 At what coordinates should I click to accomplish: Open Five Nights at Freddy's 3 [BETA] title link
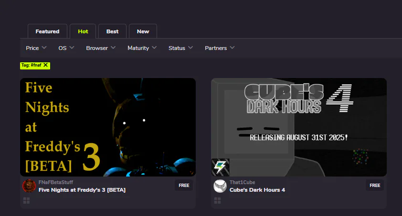(x=82, y=190)
